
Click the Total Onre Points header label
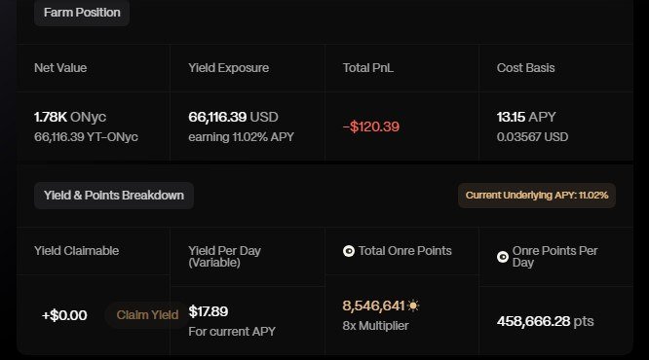pos(405,251)
